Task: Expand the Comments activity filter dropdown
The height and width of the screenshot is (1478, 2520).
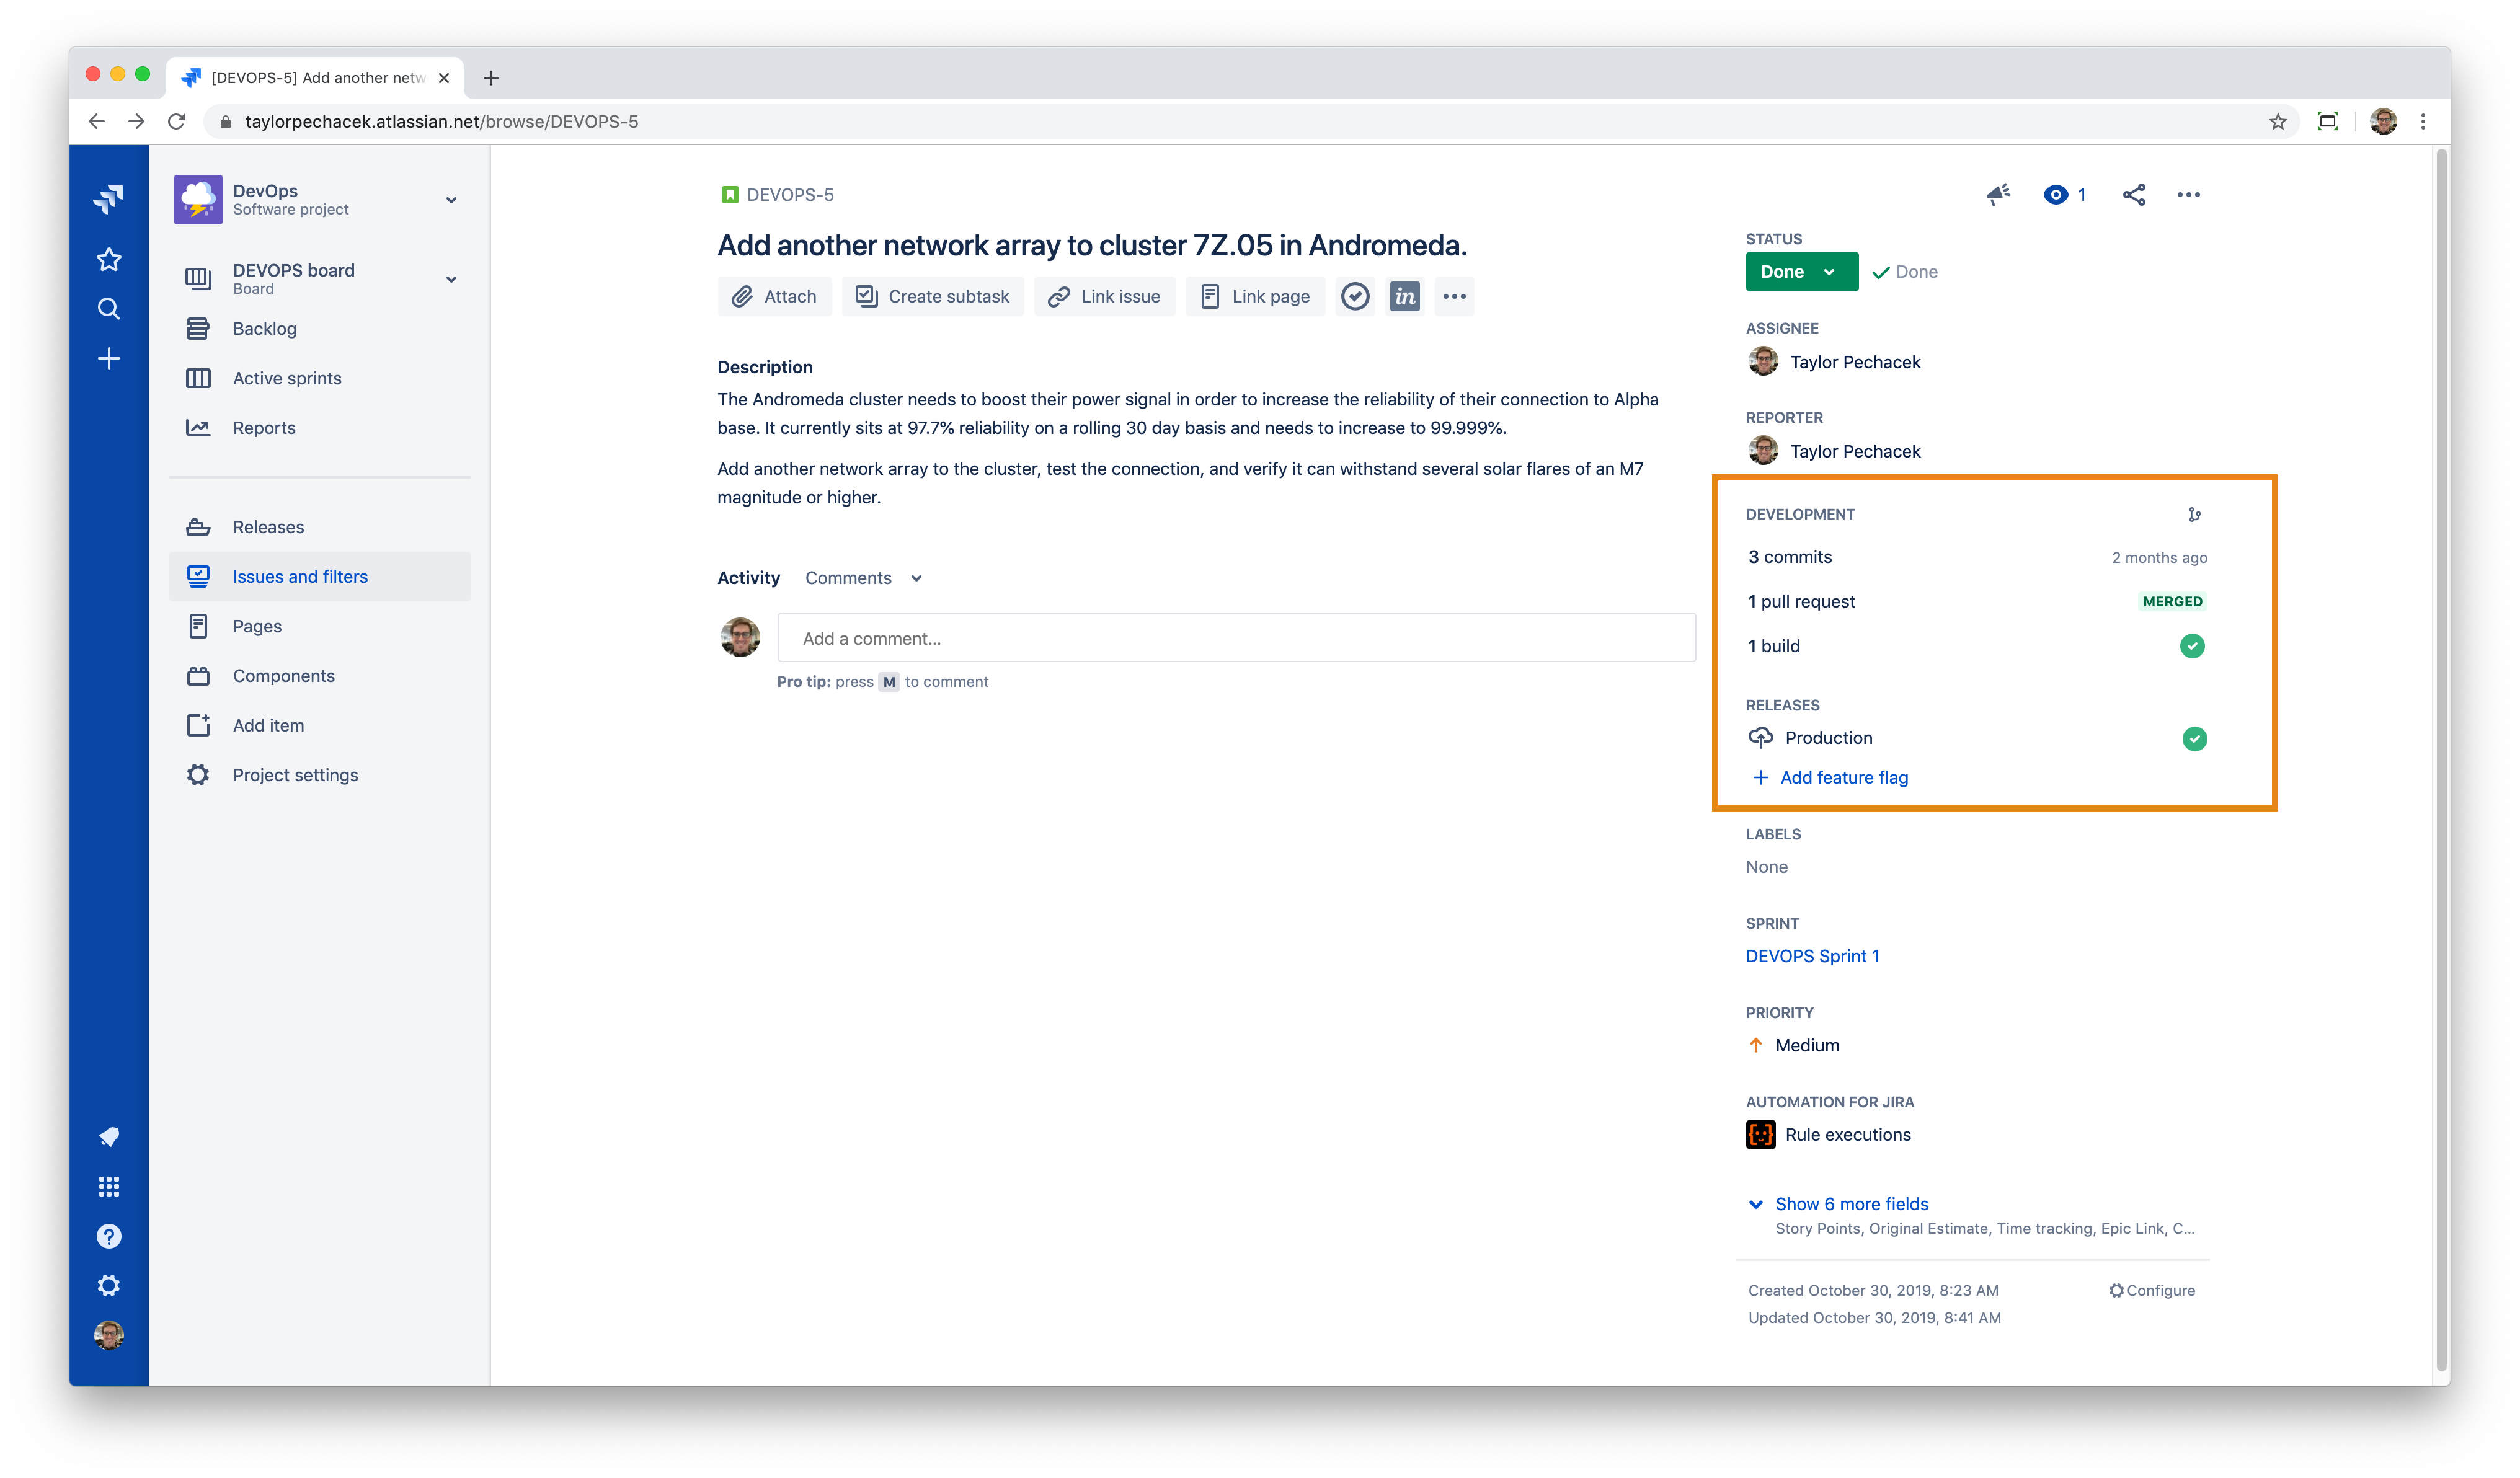Action: tap(863, 578)
